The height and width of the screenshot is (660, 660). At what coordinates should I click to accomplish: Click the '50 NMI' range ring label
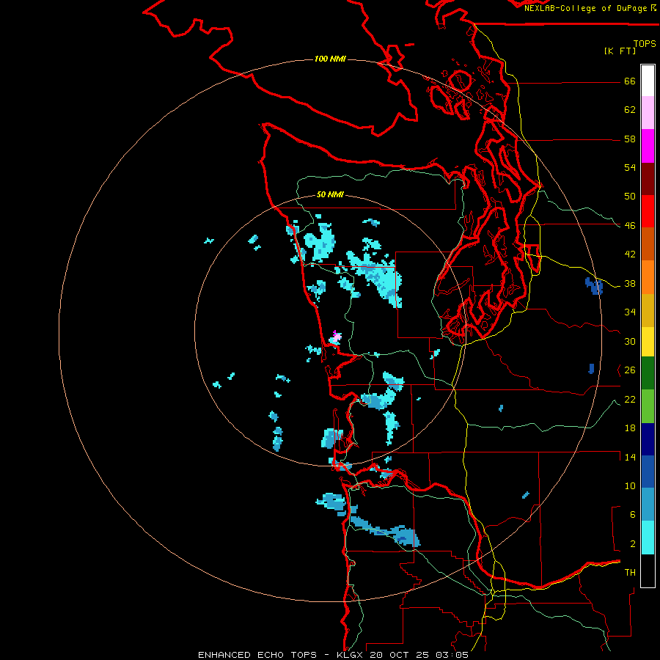coord(330,194)
